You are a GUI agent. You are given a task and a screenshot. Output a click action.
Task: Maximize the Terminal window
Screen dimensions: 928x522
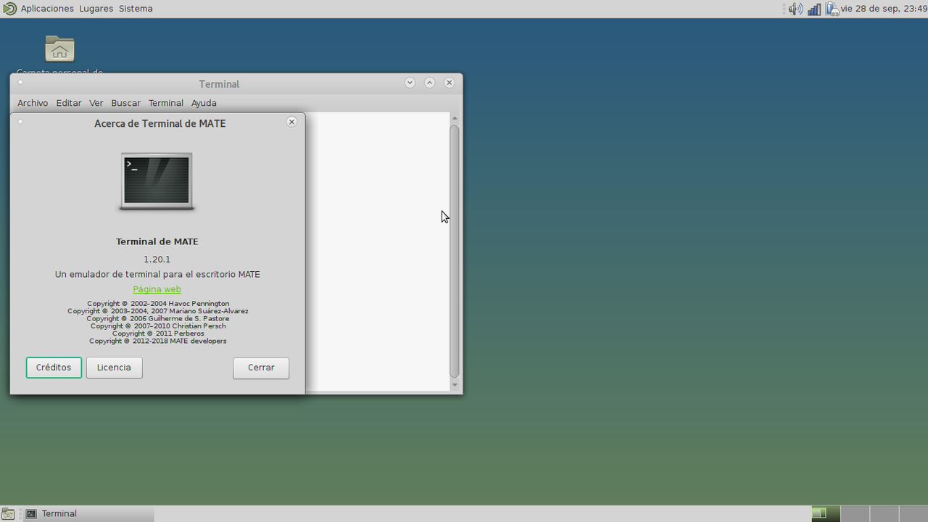pos(429,83)
